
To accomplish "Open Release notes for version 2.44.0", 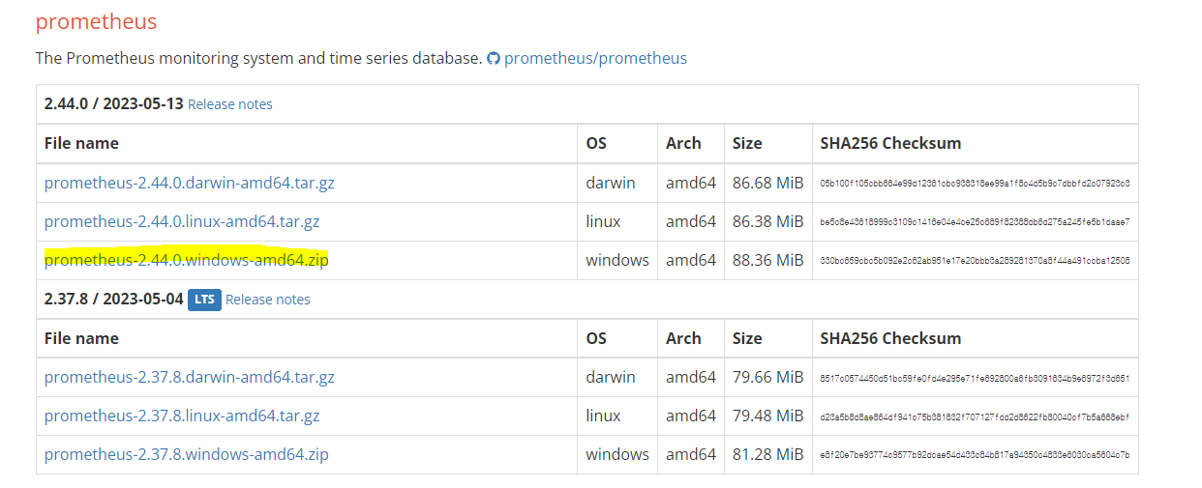I will [230, 104].
